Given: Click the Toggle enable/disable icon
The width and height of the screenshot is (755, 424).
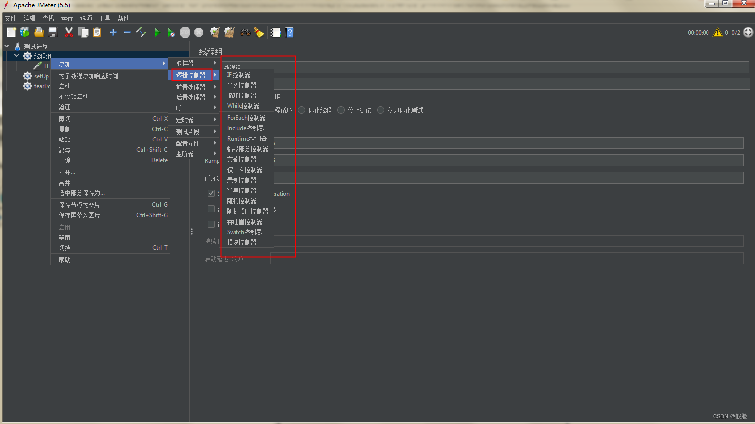Looking at the screenshot, I should [141, 32].
